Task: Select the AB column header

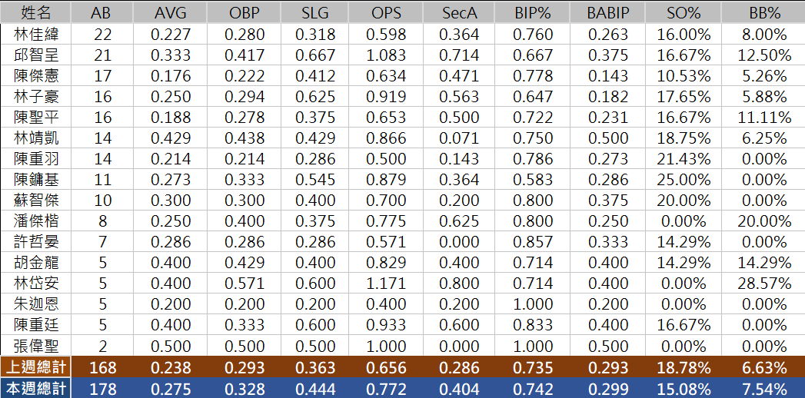Action: tap(101, 12)
